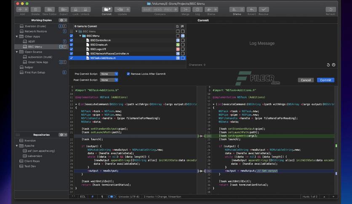This screenshot has height=204, width=352.
Task: Click the green change marker in diff scrollbar
Action: point(336,146)
